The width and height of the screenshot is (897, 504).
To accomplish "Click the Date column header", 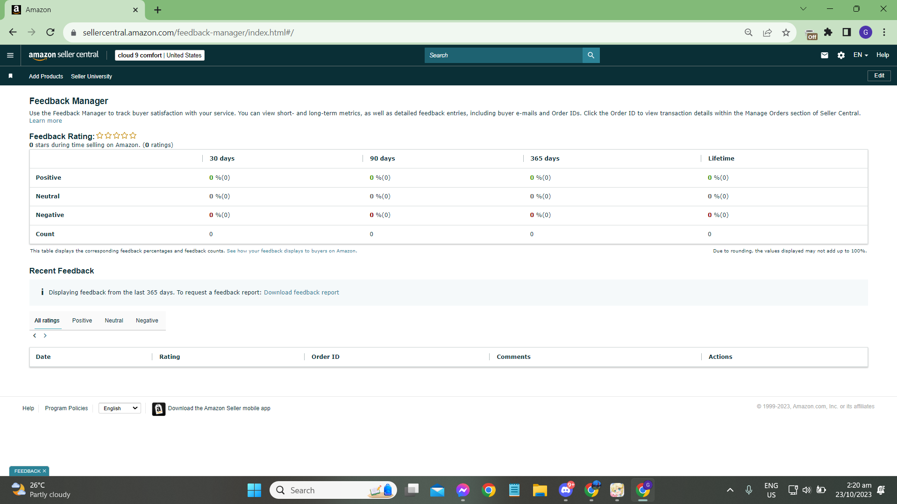I will click(43, 357).
